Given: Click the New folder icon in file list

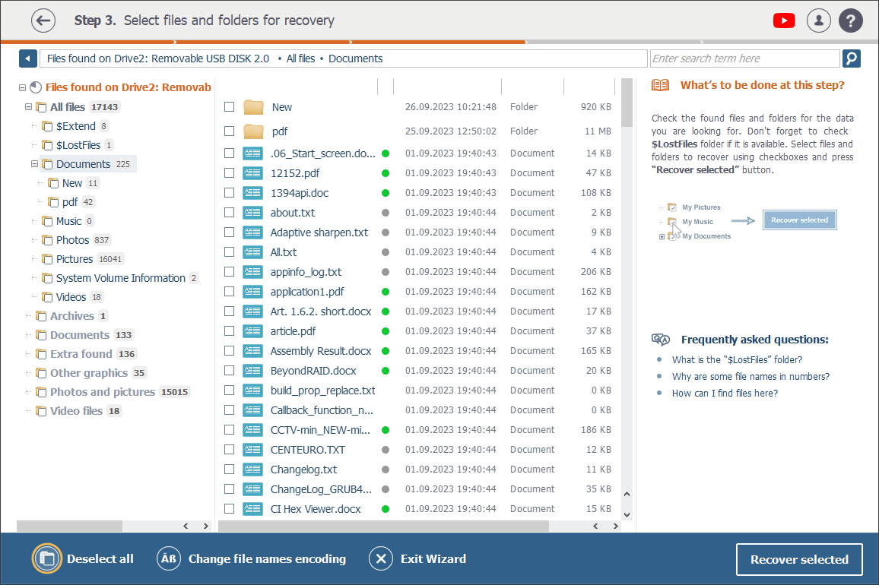Looking at the screenshot, I should [x=253, y=107].
